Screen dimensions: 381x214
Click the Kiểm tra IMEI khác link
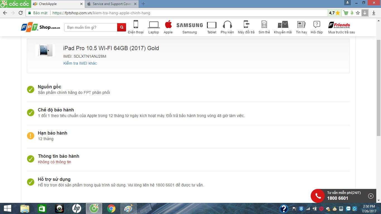coord(80,63)
